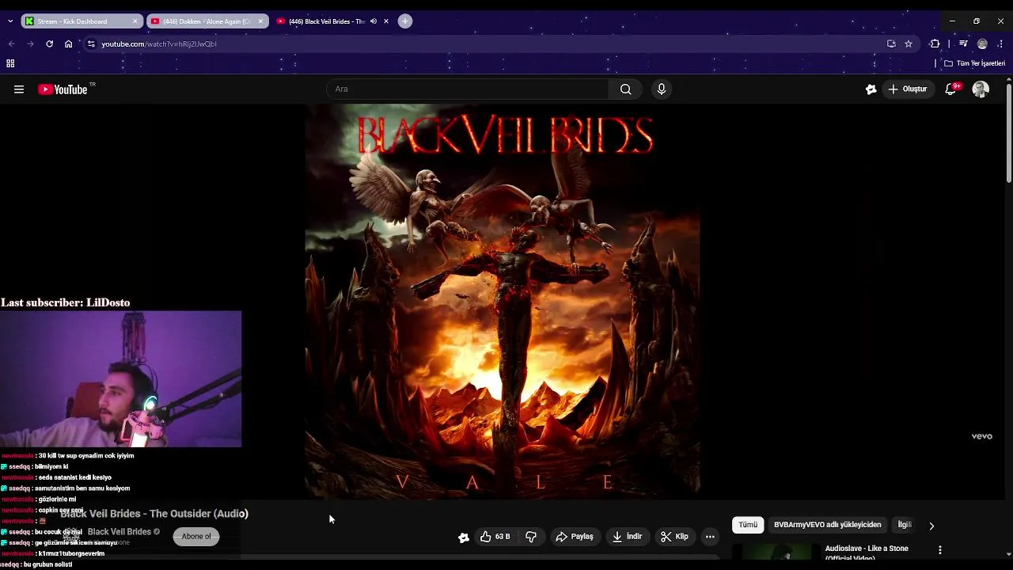1013x570 pixels.
Task: Open Chrome three-dot menu
Action: pyautogui.click(x=1001, y=44)
